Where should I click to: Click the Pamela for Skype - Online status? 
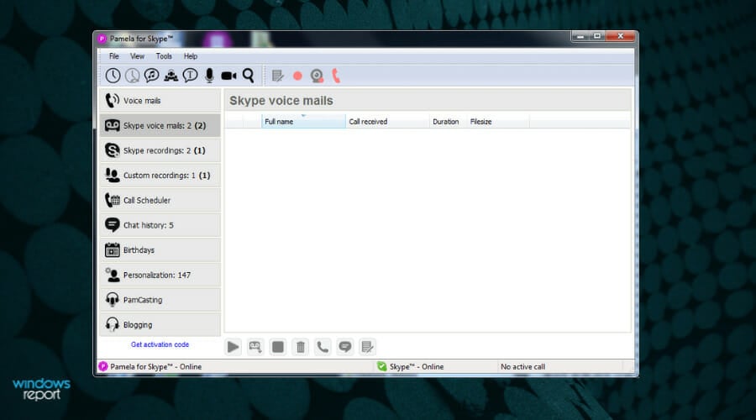tap(155, 366)
